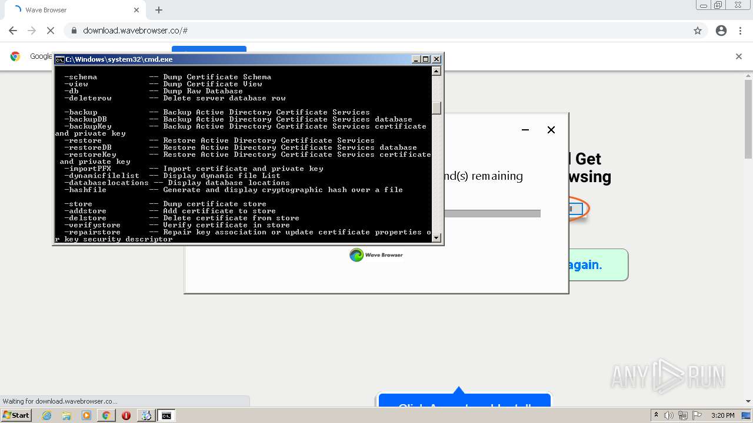Open network status tray icon
This screenshot has height=423, width=753.
tap(684, 415)
